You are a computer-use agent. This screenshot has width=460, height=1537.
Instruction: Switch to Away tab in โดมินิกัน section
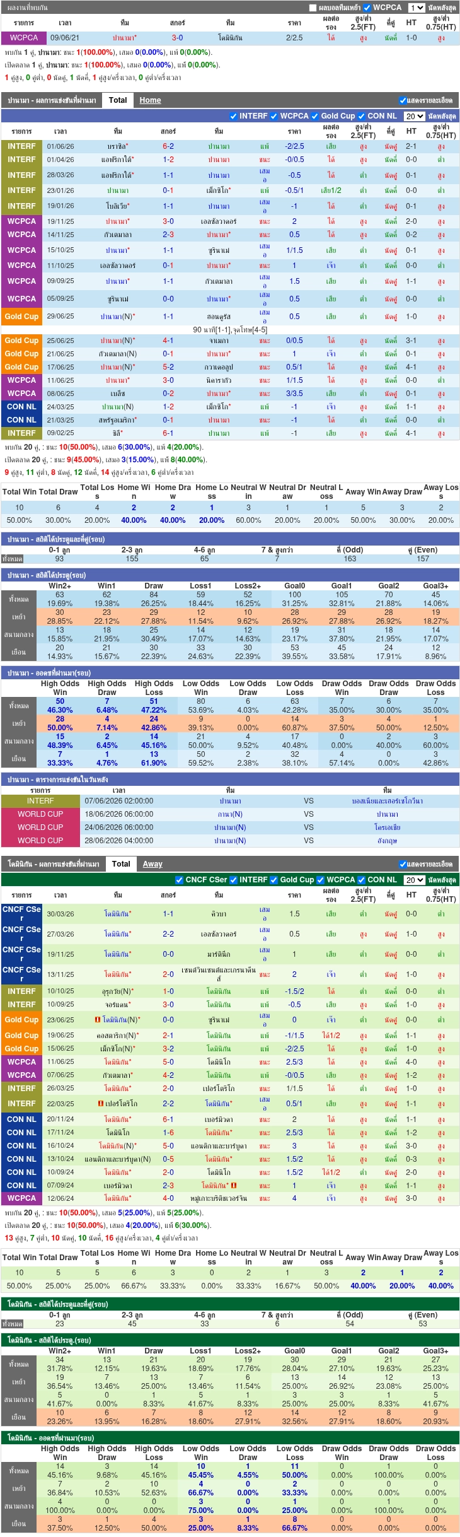(x=152, y=864)
